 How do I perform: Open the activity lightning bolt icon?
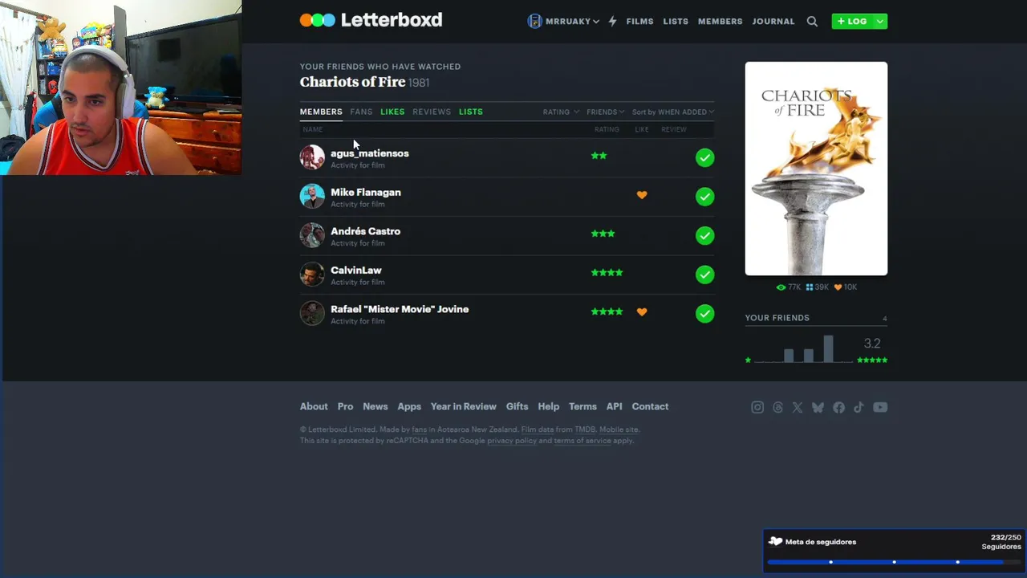612,22
